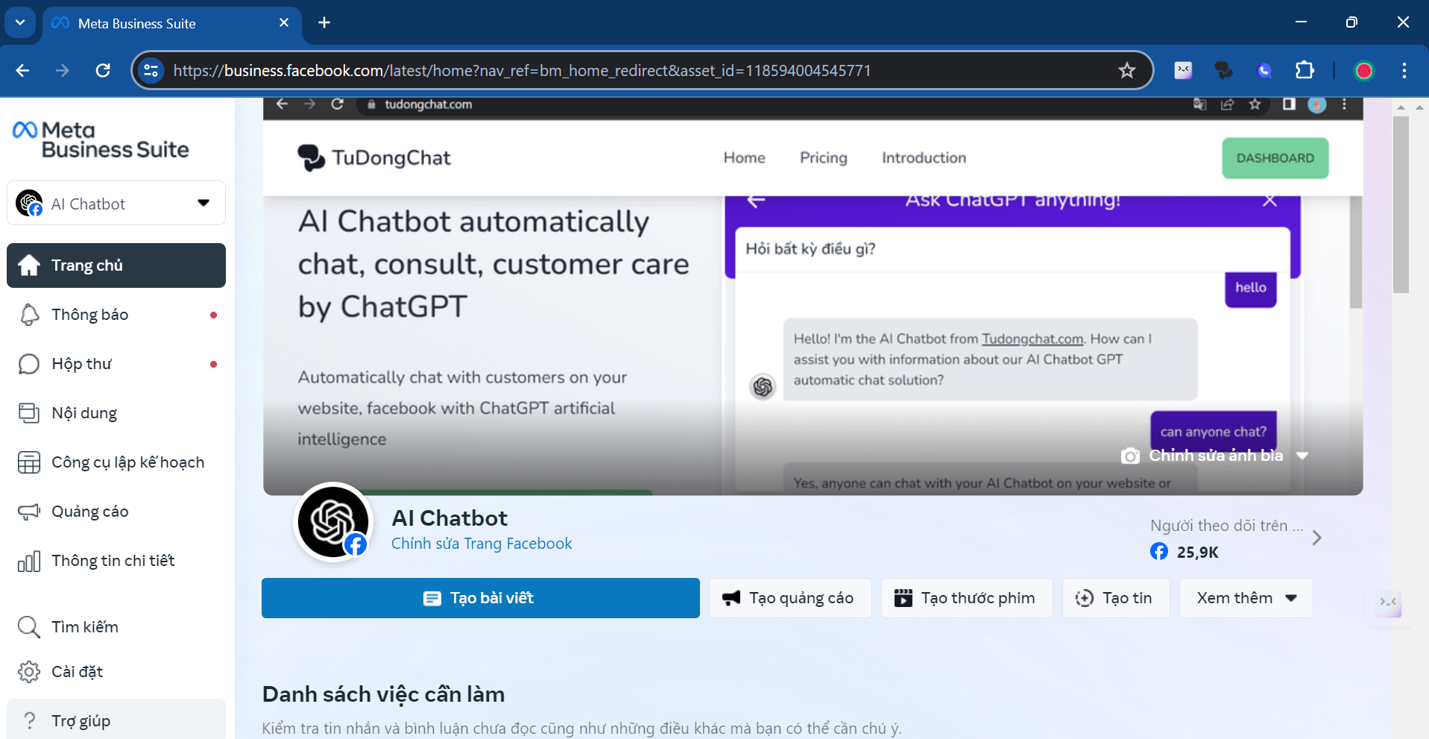Image resolution: width=1429 pixels, height=739 pixels.
Task: Click the AI Chatbot profile picture
Action: pos(333,522)
